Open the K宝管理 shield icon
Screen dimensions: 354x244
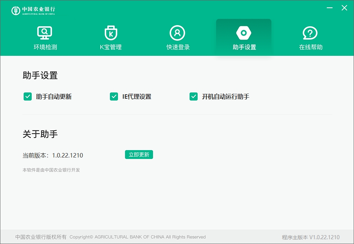coord(111,33)
